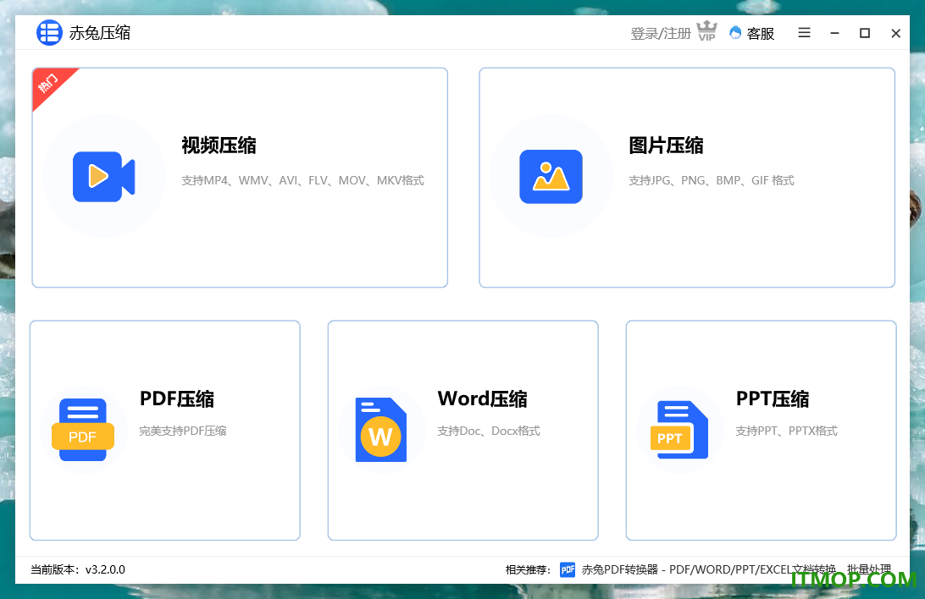Click the 支持PPT、PPTX格式 description
This screenshot has width=925, height=599.
[x=786, y=431]
